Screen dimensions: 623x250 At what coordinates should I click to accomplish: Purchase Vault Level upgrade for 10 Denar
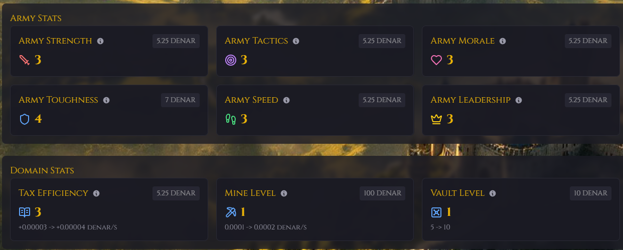tap(590, 193)
